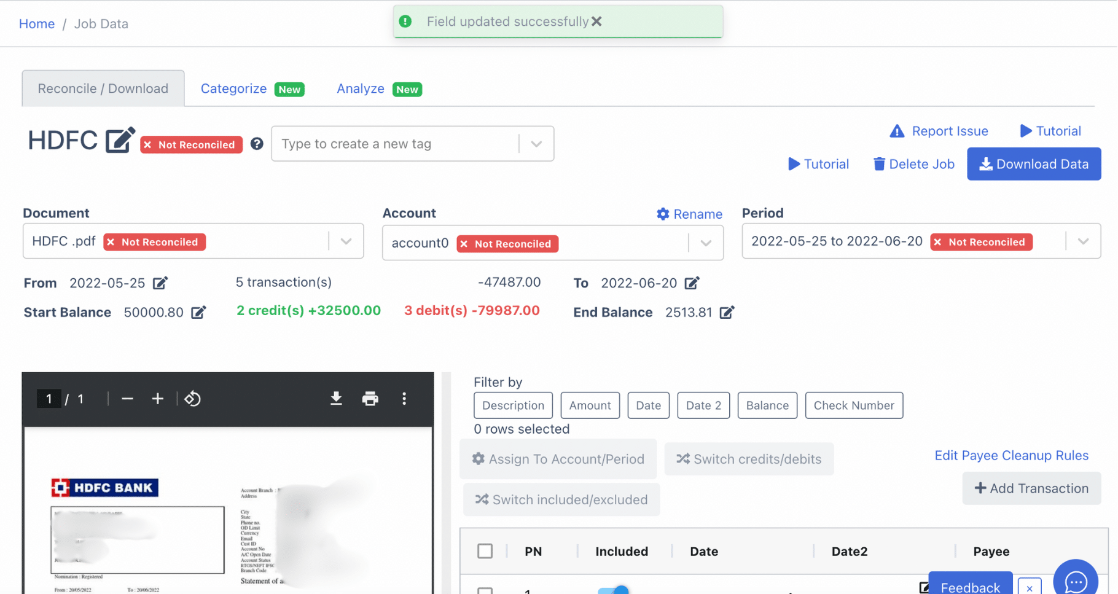Image resolution: width=1118 pixels, height=594 pixels.
Task: Expand the Document dropdown
Action: pos(345,241)
